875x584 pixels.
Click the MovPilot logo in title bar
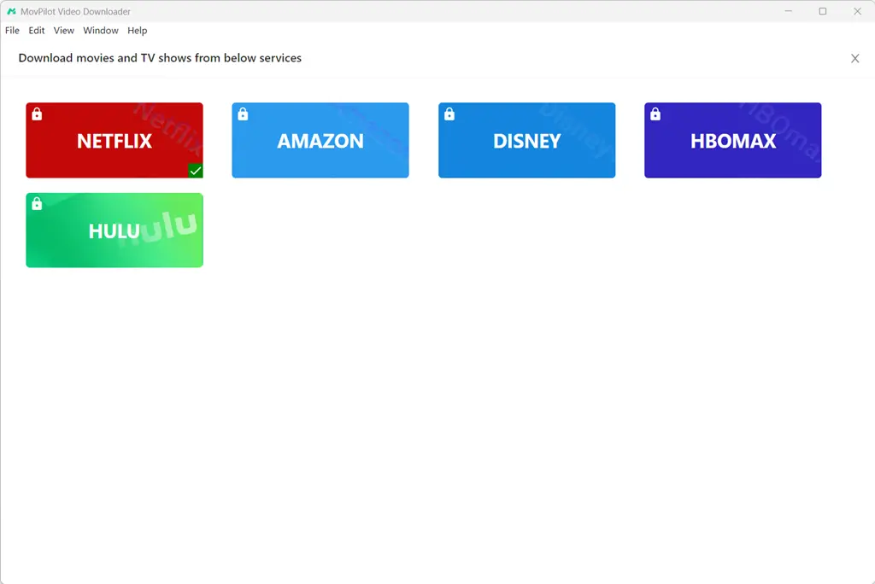coord(11,11)
